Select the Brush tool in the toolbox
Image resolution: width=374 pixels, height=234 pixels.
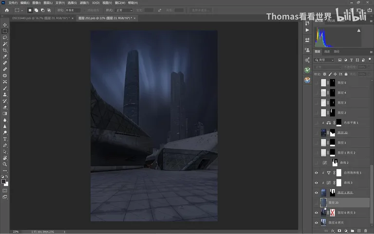[5, 88]
